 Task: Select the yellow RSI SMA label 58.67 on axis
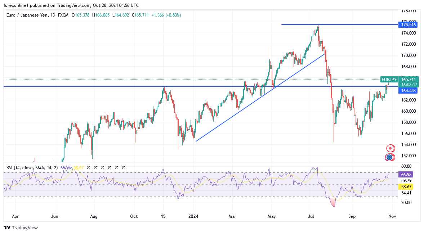pyautogui.click(x=406, y=187)
